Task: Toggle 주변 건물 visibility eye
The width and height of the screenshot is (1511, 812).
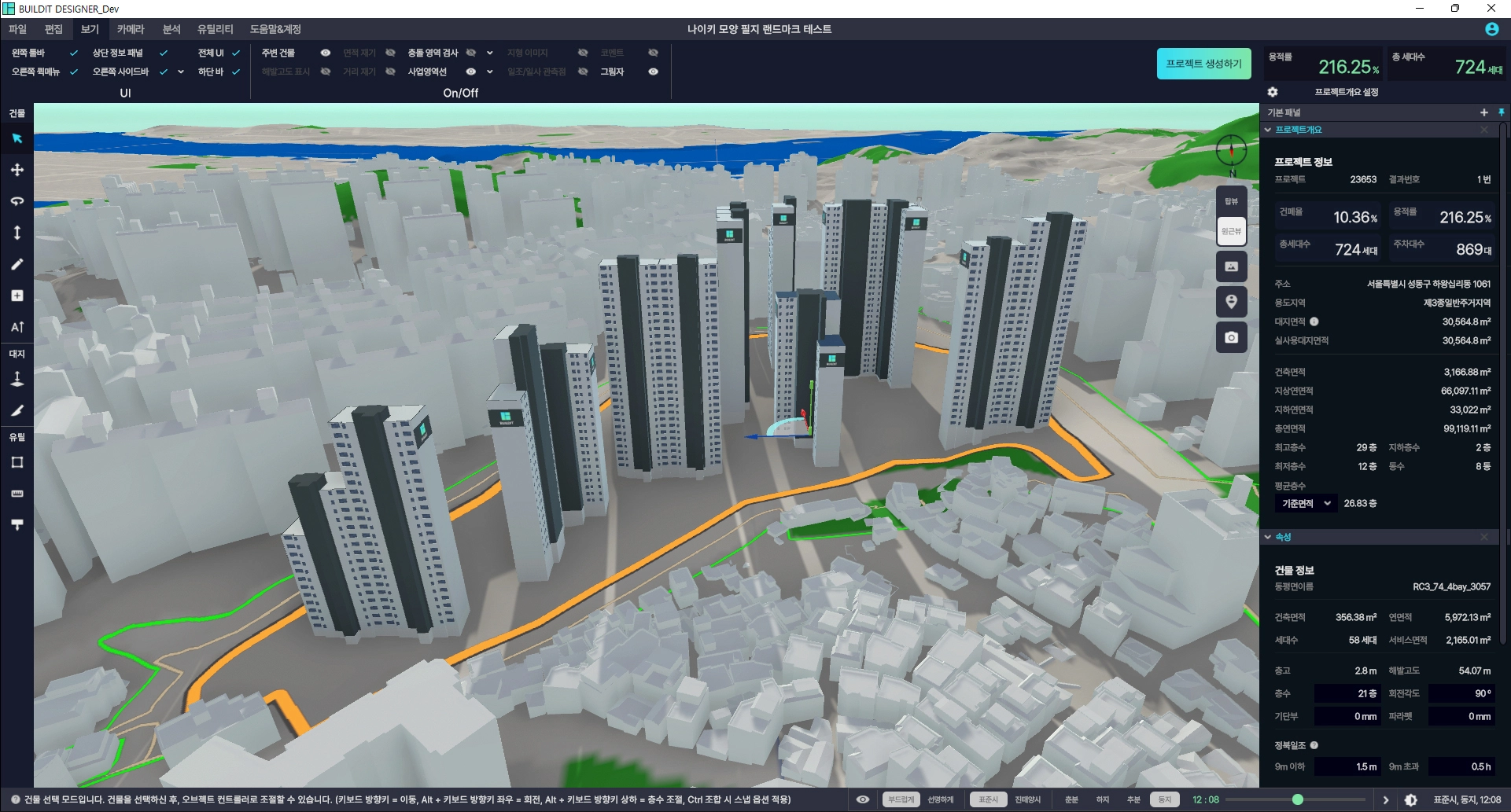Action: pos(325,53)
